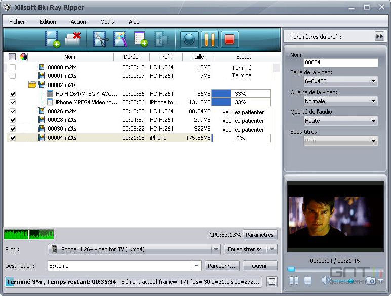Open the log icon beside the status bar
Image resolution: width=391 pixels, height=296 pixels.
click(272, 282)
